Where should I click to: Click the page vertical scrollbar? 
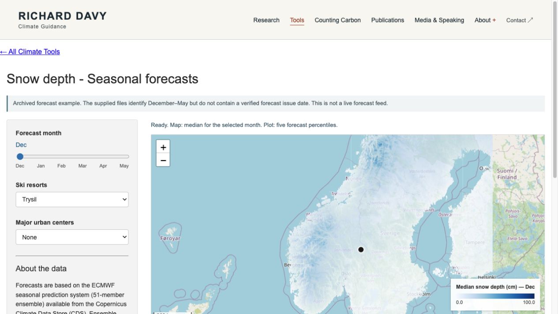(x=555, y=90)
